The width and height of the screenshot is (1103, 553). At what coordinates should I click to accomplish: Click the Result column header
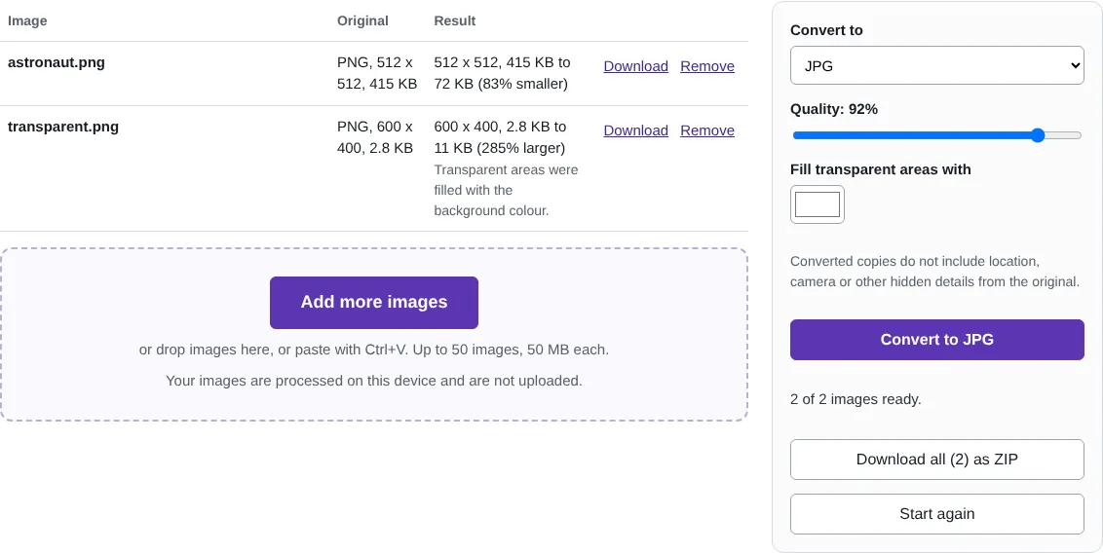pos(454,21)
